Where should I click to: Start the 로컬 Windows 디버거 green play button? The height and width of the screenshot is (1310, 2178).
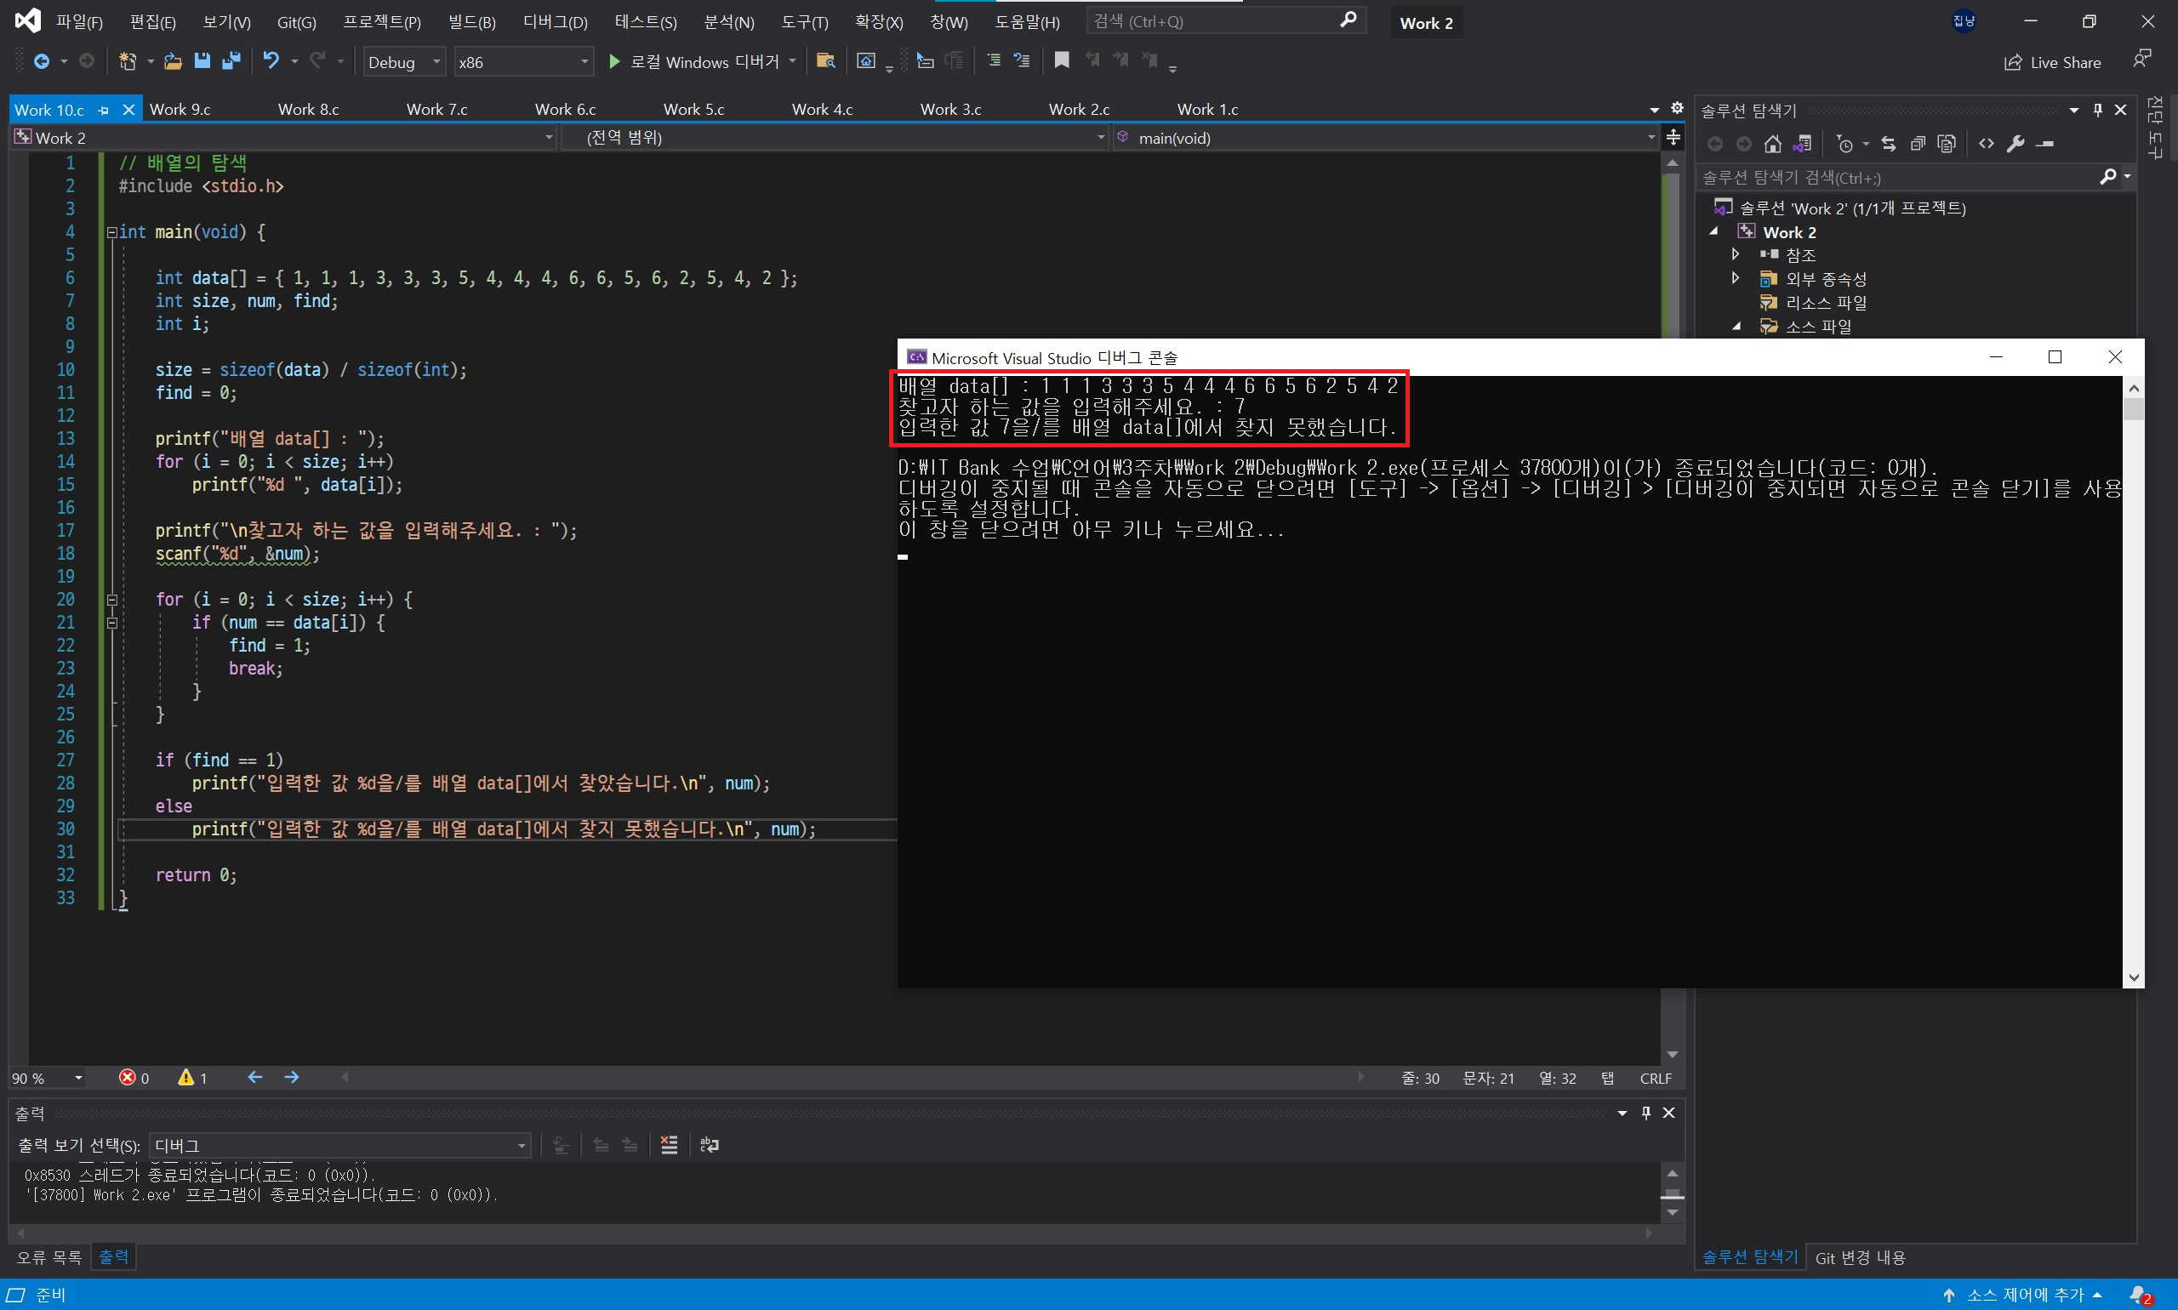point(614,61)
